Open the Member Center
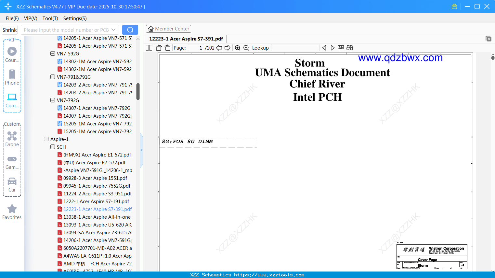Viewport: 495px width, 278px height. [168, 29]
